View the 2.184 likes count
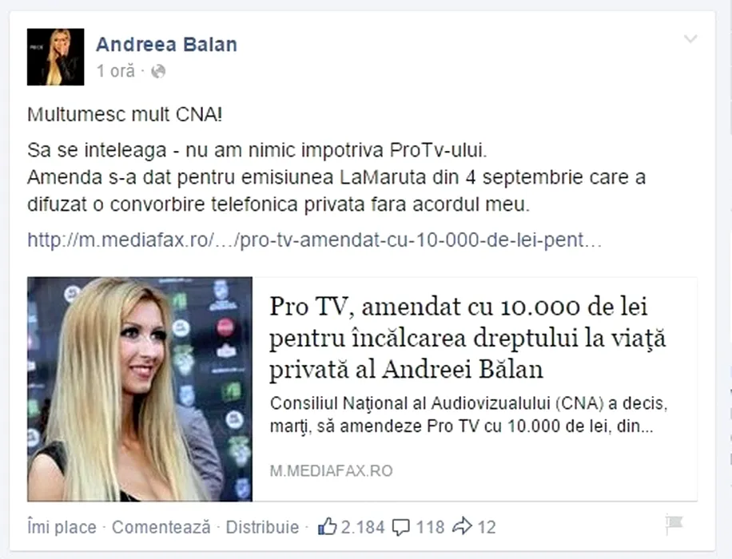Viewport: 732px width, 559px height. tap(363, 527)
